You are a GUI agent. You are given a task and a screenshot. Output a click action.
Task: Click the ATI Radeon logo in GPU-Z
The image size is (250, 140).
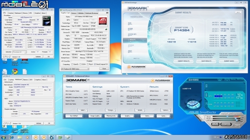tap(103, 21)
